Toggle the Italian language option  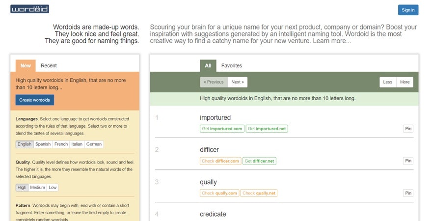[77, 144]
